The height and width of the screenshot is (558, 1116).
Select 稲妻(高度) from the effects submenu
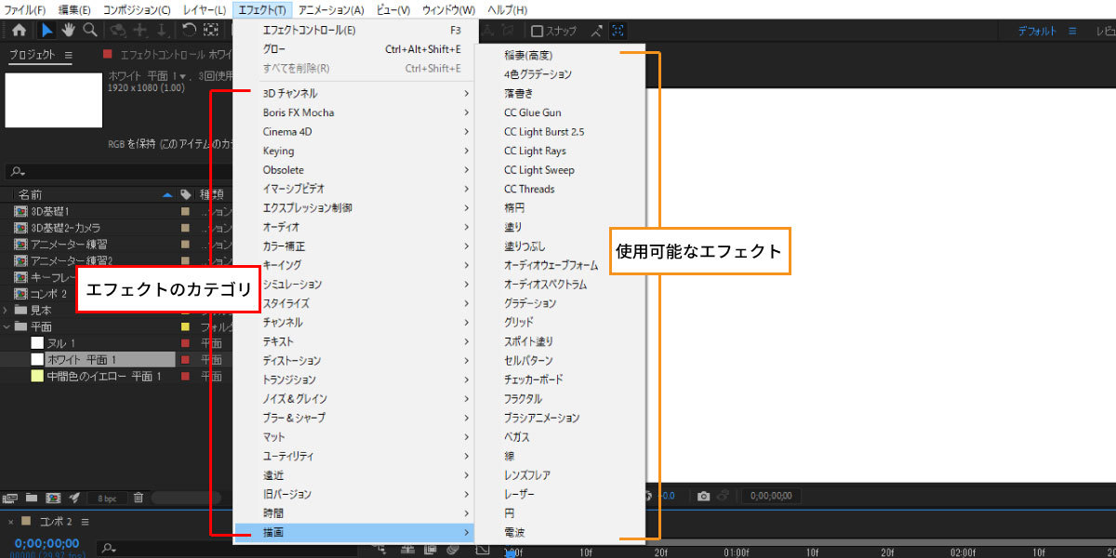(x=526, y=54)
